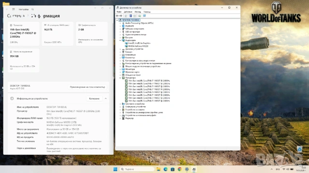This screenshot has height=173, width=309.
Task: Go back using Settings back arrow
Action: (x=7, y=9)
